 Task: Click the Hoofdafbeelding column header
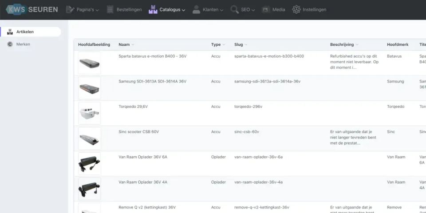tap(94, 44)
